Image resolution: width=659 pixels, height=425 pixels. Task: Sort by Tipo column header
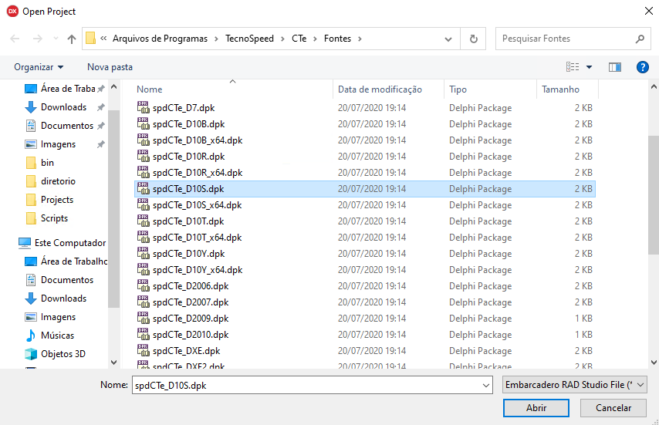click(x=458, y=89)
